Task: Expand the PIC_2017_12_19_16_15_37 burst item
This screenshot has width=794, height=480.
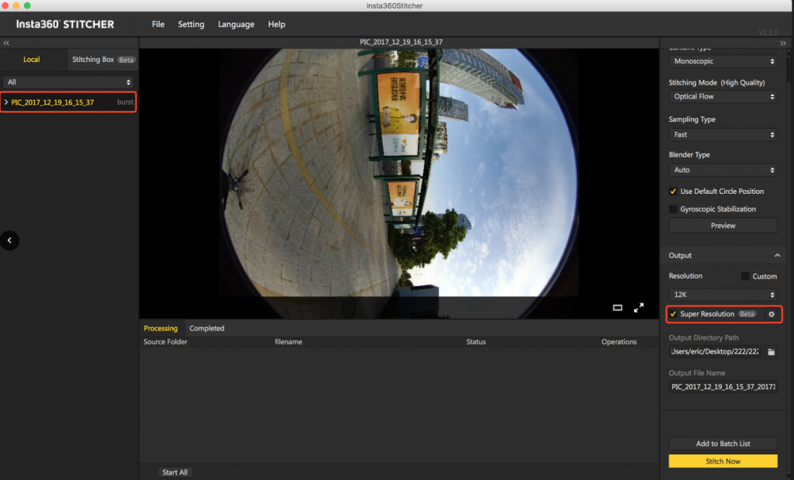Action: click(x=8, y=101)
